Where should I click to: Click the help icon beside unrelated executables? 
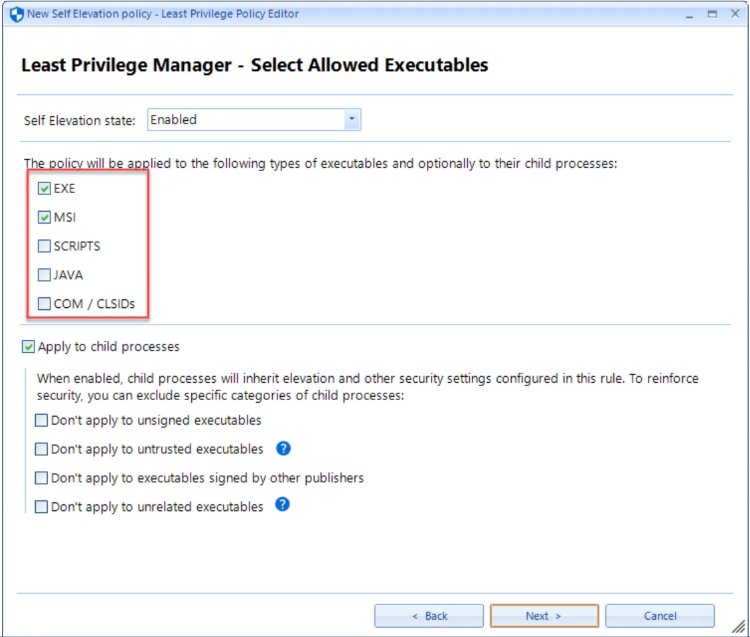point(281,505)
